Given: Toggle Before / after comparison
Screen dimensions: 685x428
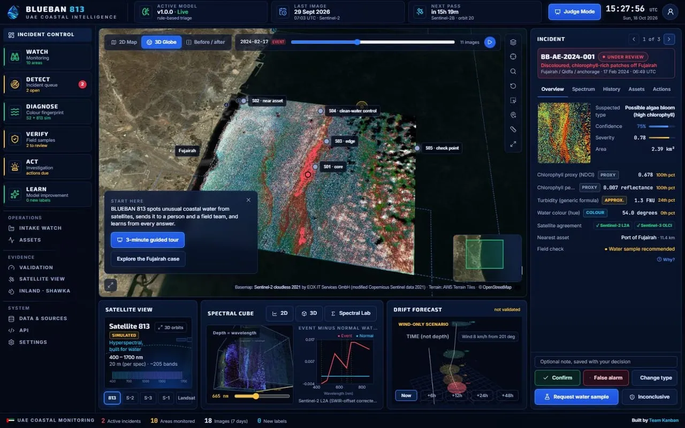Looking at the screenshot, I should pos(205,42).
